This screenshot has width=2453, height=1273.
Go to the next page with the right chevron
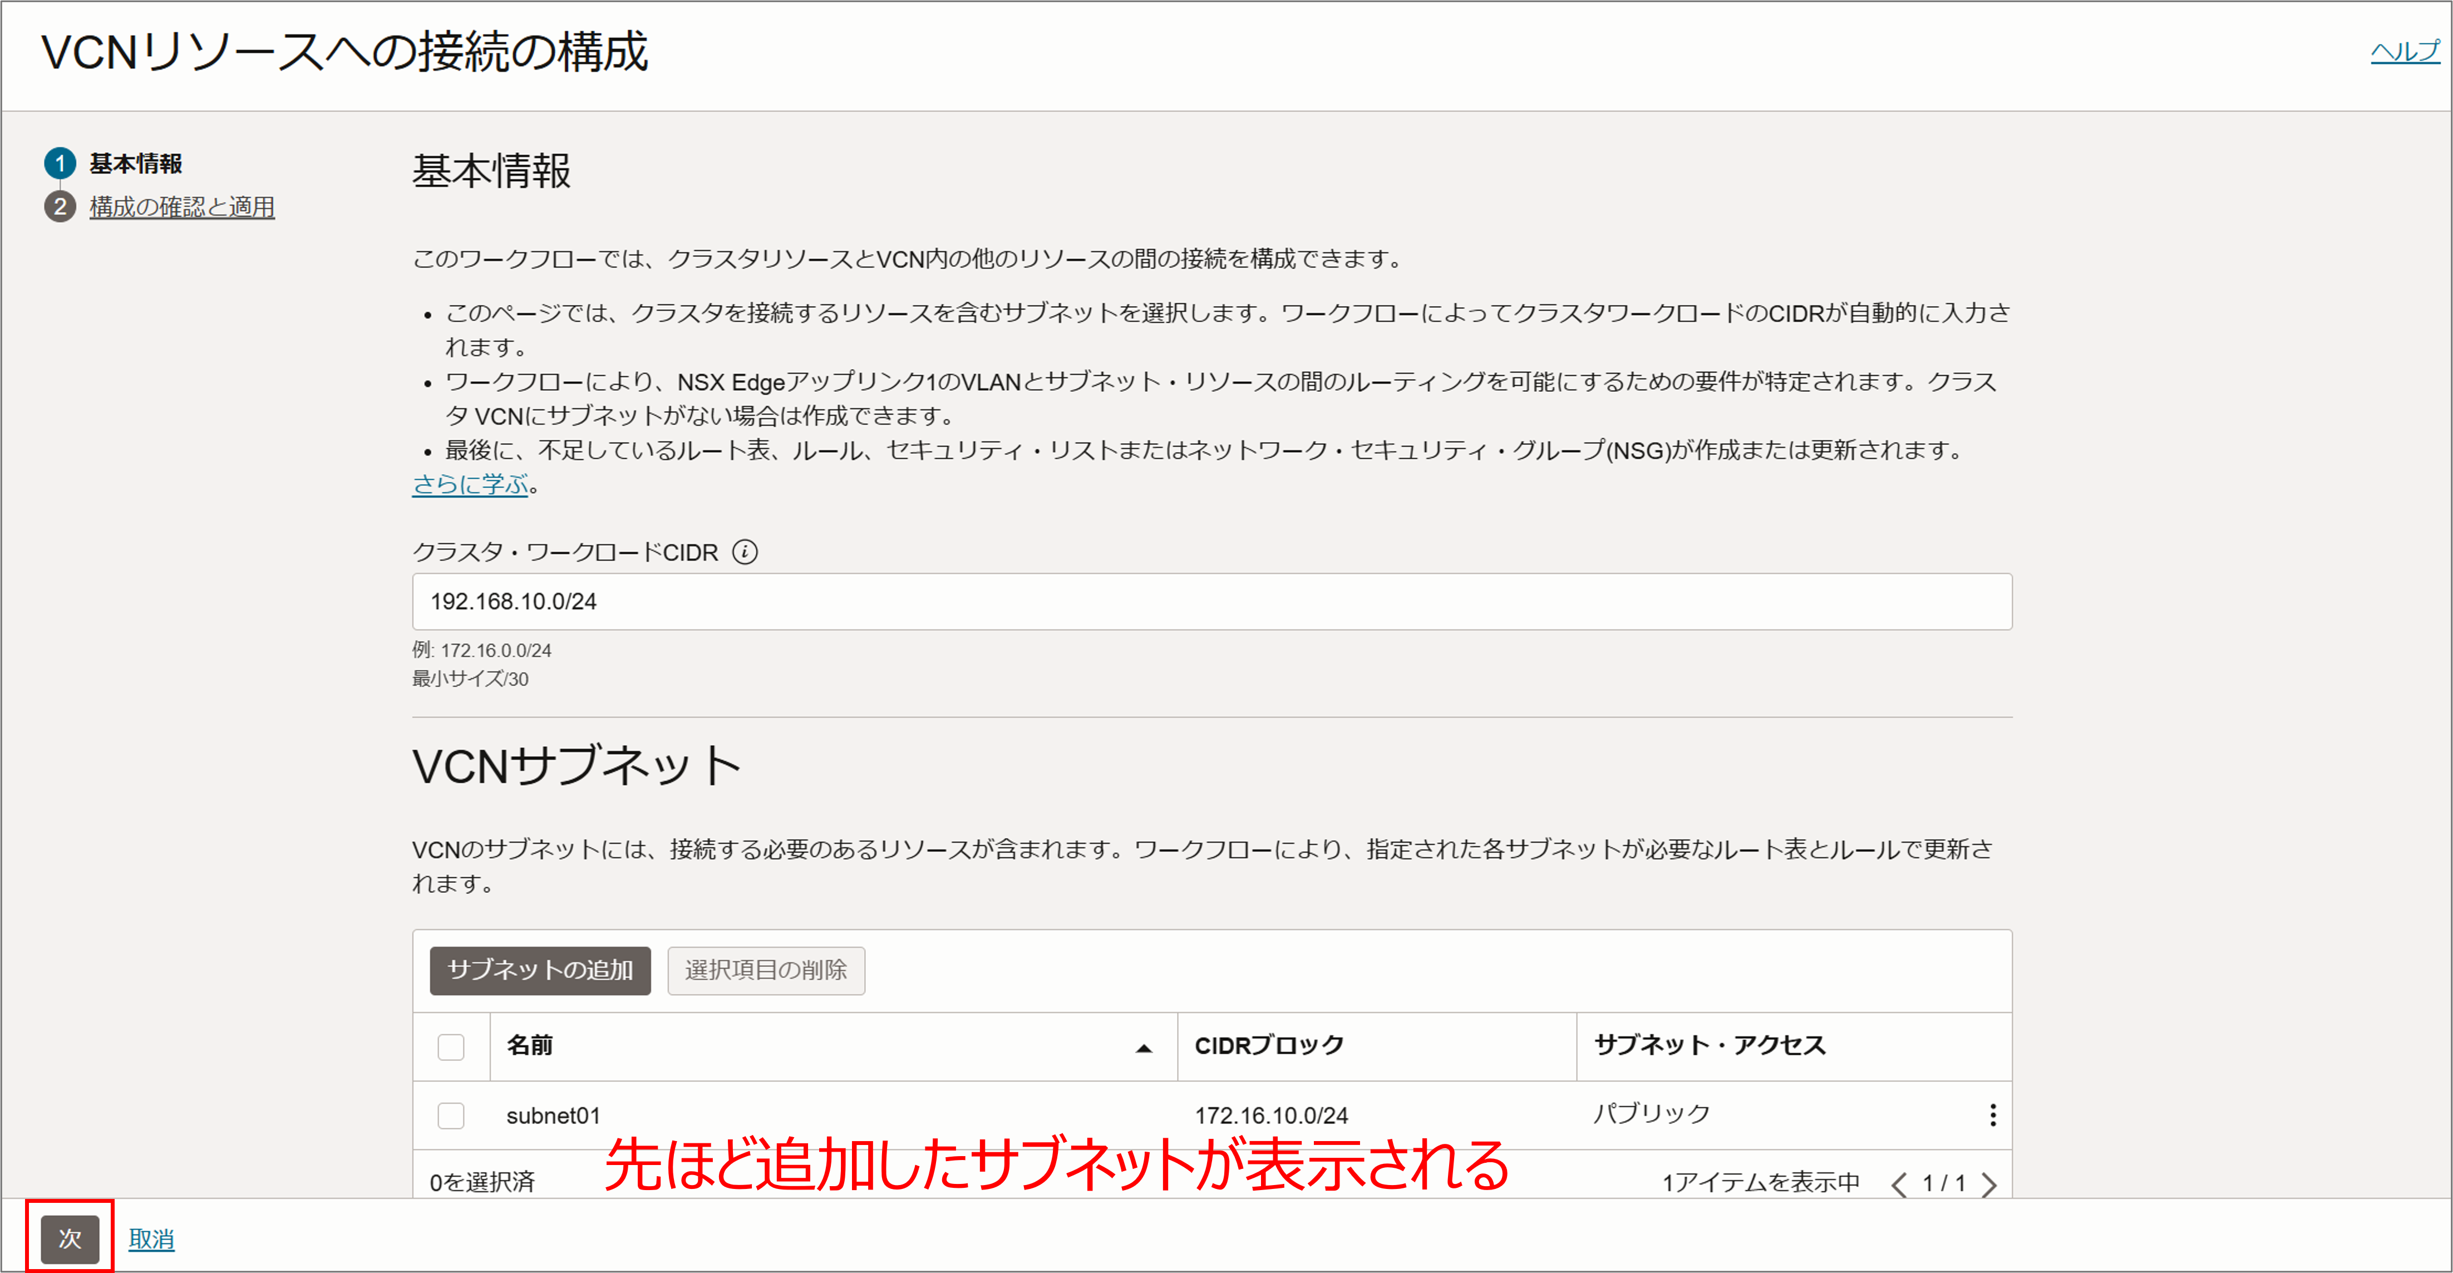(1989, 1183)
